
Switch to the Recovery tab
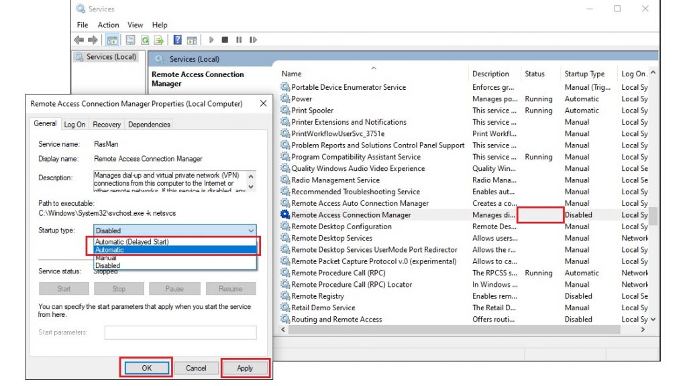(106, 124)
